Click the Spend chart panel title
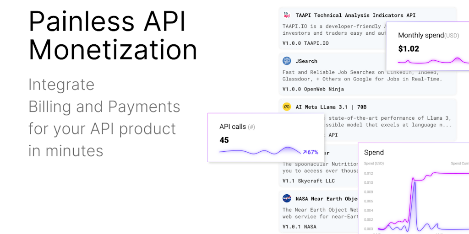The height and width of the screenshot is (234, 469). click(374, 153)
